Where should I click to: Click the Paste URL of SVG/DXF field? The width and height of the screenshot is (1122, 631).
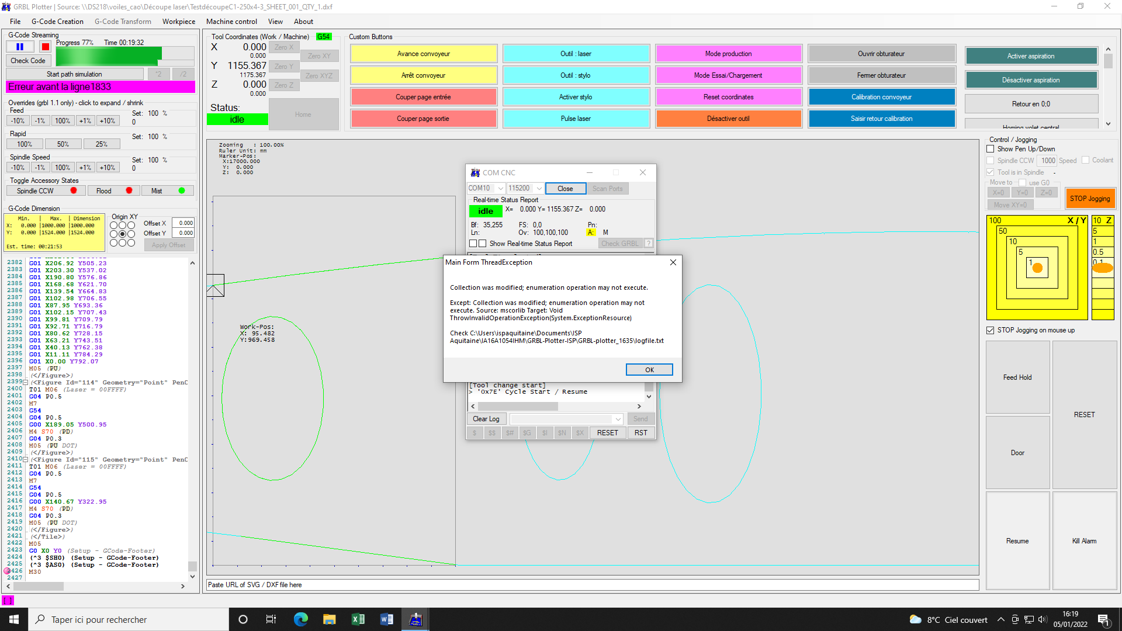click(593, 585)
